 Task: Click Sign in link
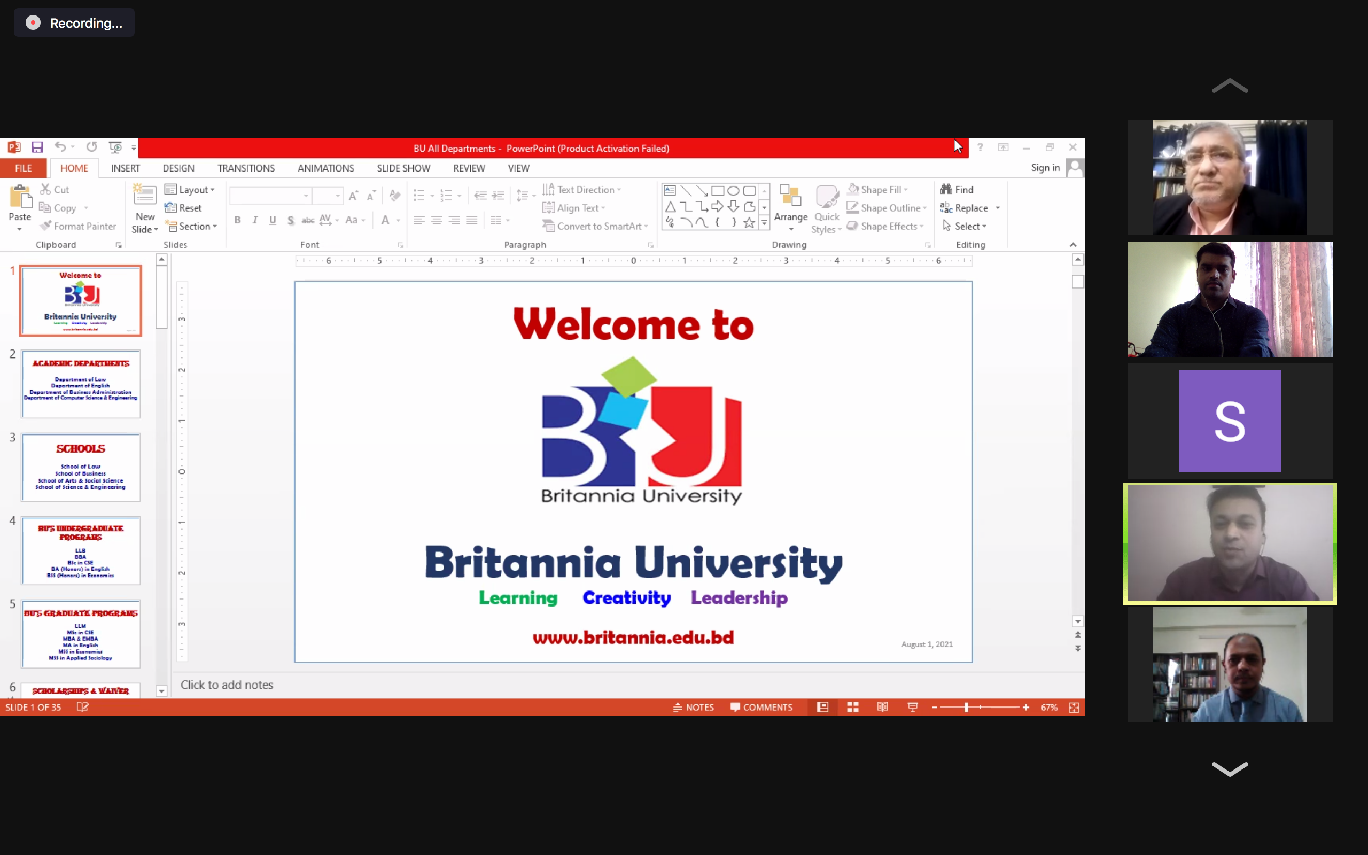[1045, 167]
